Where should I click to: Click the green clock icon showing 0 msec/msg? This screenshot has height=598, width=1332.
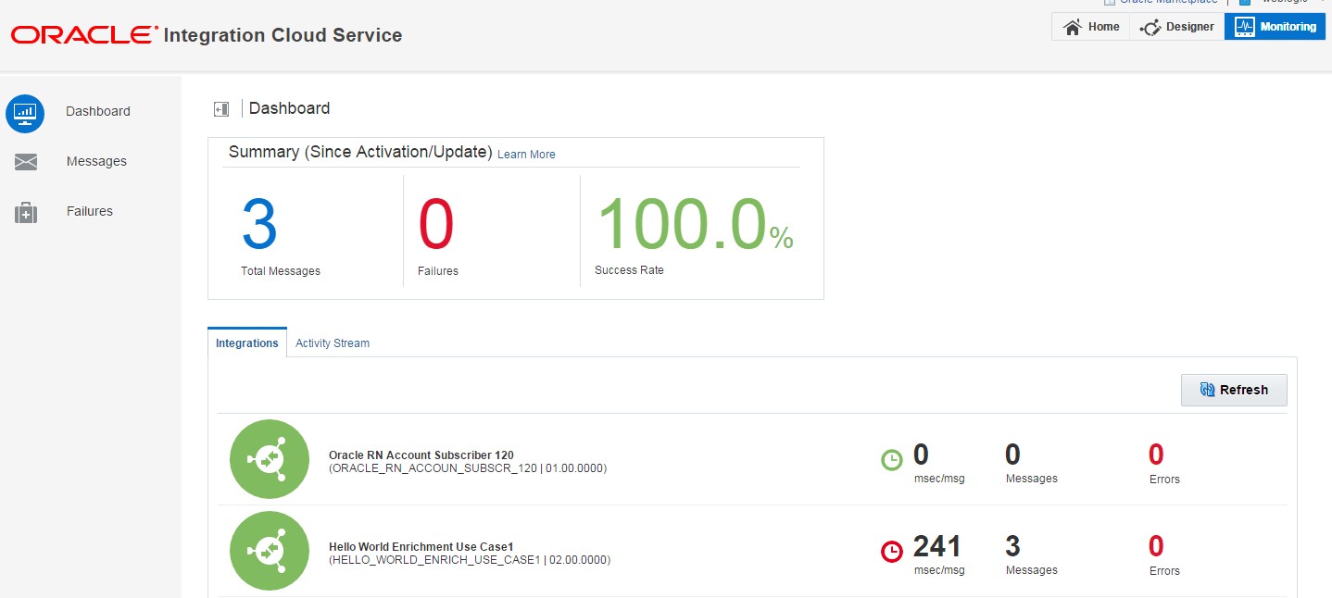point(891,459)
